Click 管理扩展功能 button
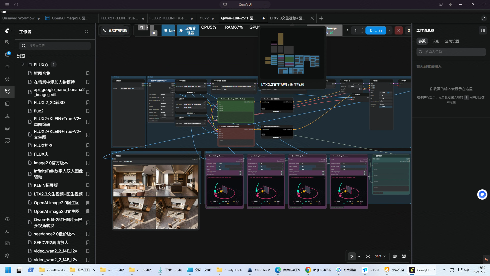This screenshot has width=490, height=276. point(115,30)
